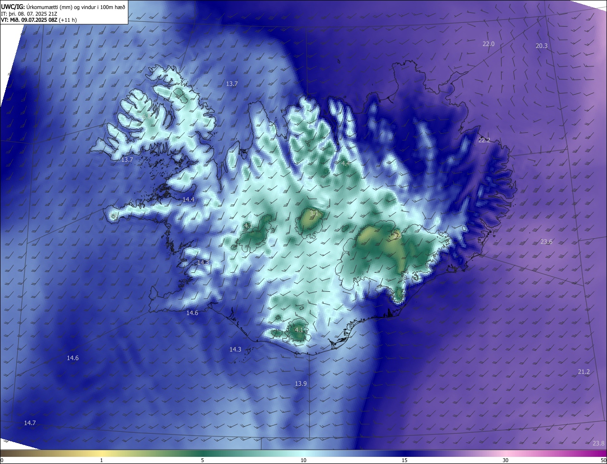
Task: Click the colour scale tick label 5
Action: [202, 460]
